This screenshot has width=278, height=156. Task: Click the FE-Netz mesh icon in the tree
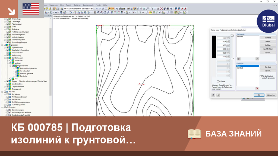7,92
